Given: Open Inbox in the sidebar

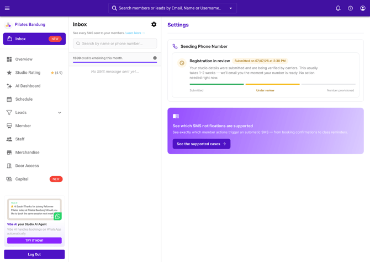Looking at the screenshot, I should point(34,39).
